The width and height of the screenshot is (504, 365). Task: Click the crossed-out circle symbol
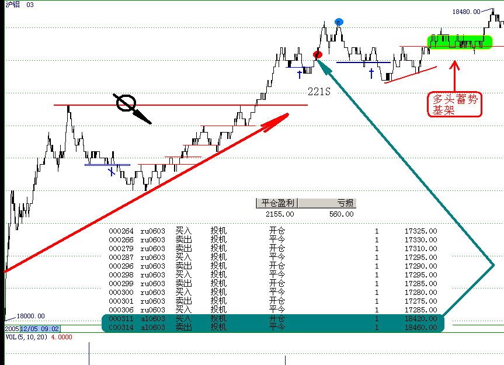[125, 103]
